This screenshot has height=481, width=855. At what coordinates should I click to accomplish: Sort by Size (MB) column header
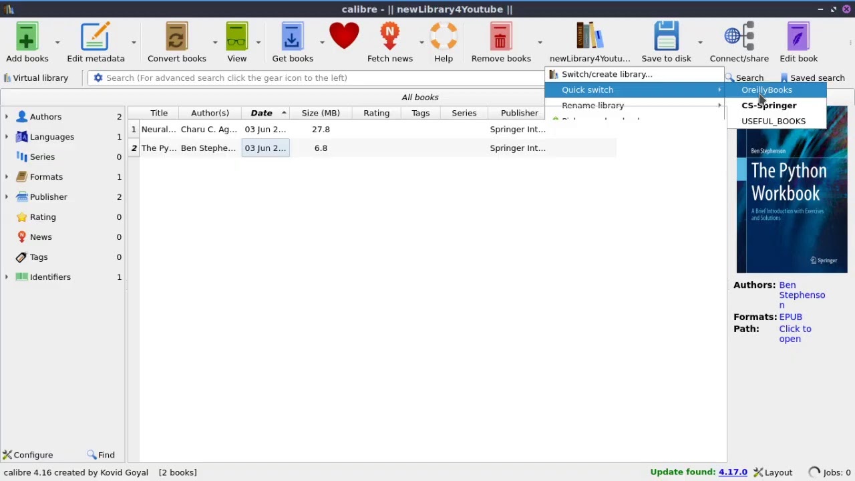coord(321,113)
